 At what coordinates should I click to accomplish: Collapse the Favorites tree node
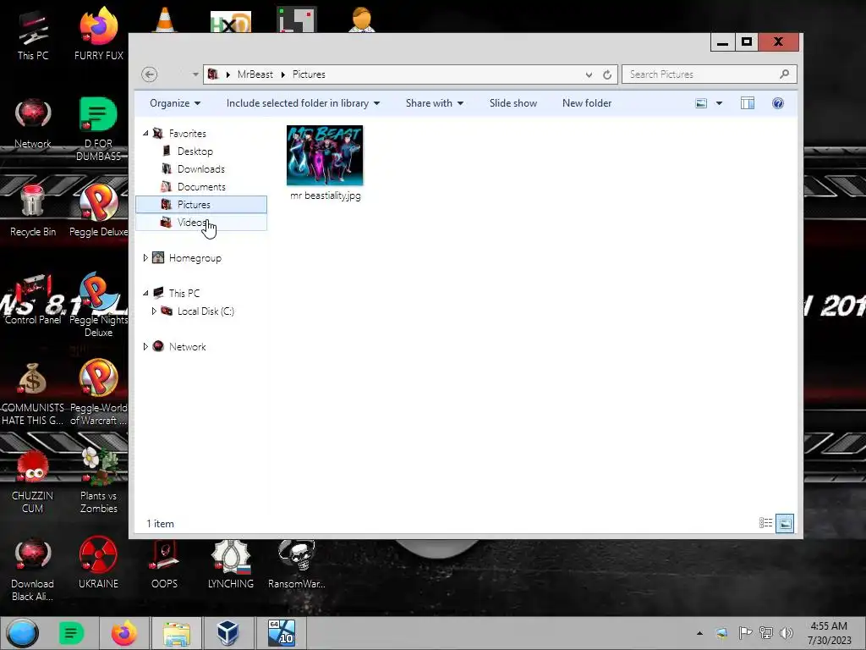coord(145,133)
